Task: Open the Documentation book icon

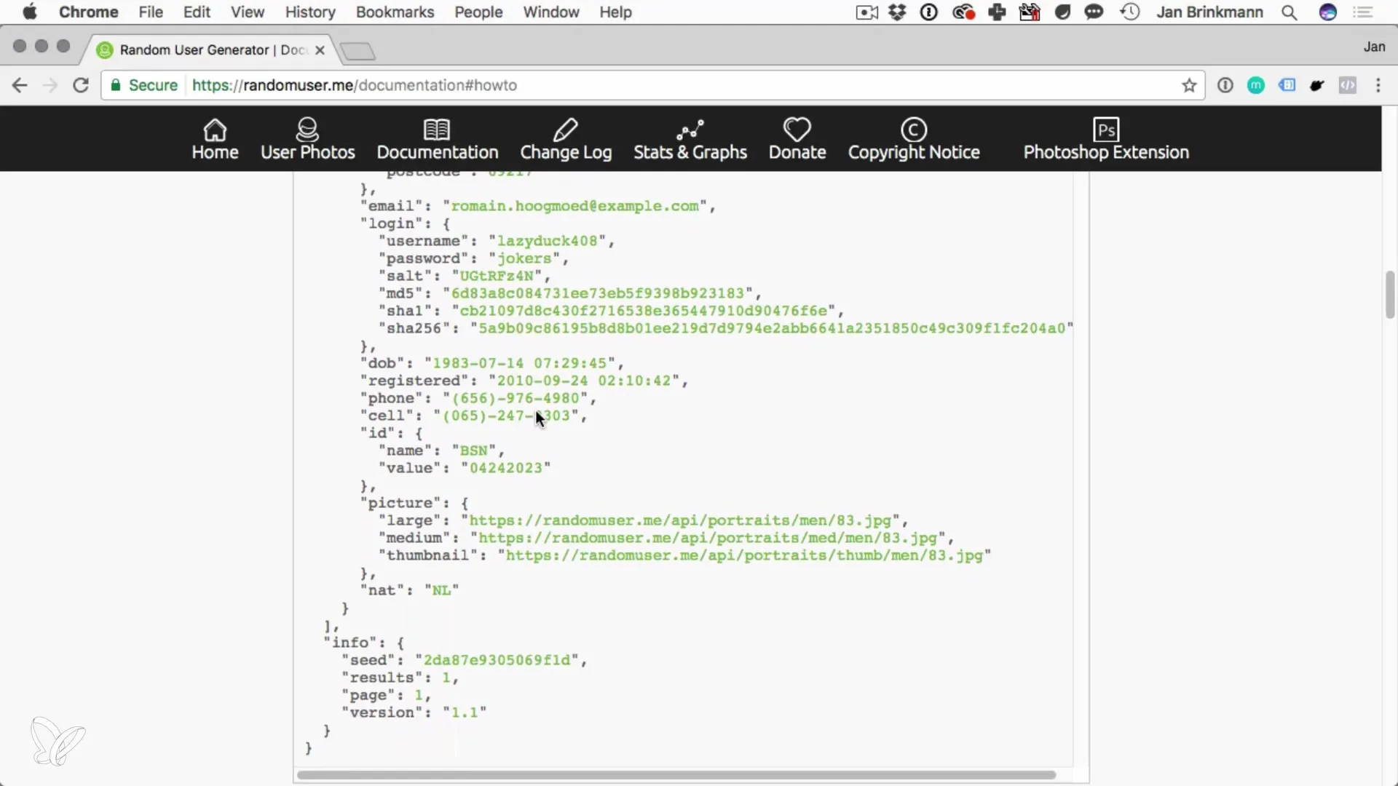Action: click(437, 130)
